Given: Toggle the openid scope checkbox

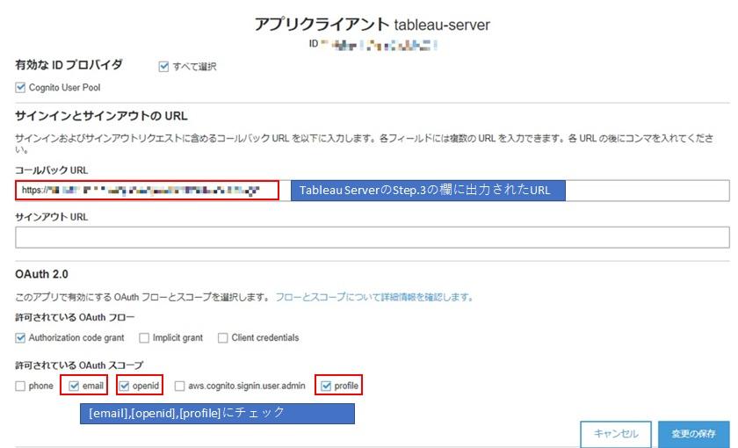Looking at the screenshot, I should pyautogui.click(x=124, y=386).
